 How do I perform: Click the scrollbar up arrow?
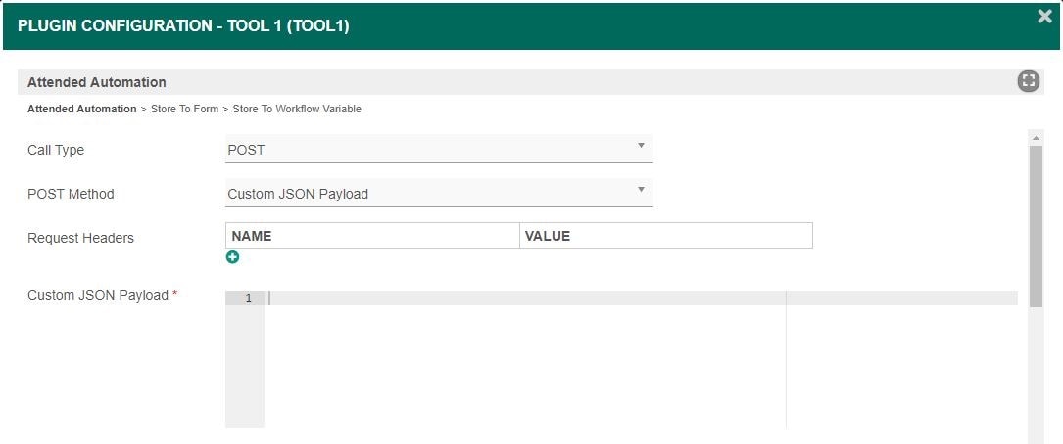click(1036, 136)
